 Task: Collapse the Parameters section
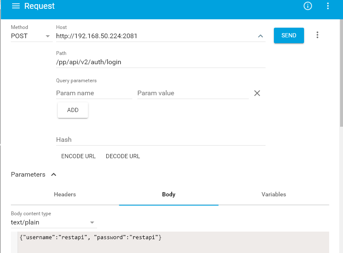click(54, 175)
